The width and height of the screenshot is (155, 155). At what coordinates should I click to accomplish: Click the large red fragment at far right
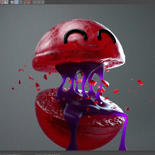coord(140,82)
